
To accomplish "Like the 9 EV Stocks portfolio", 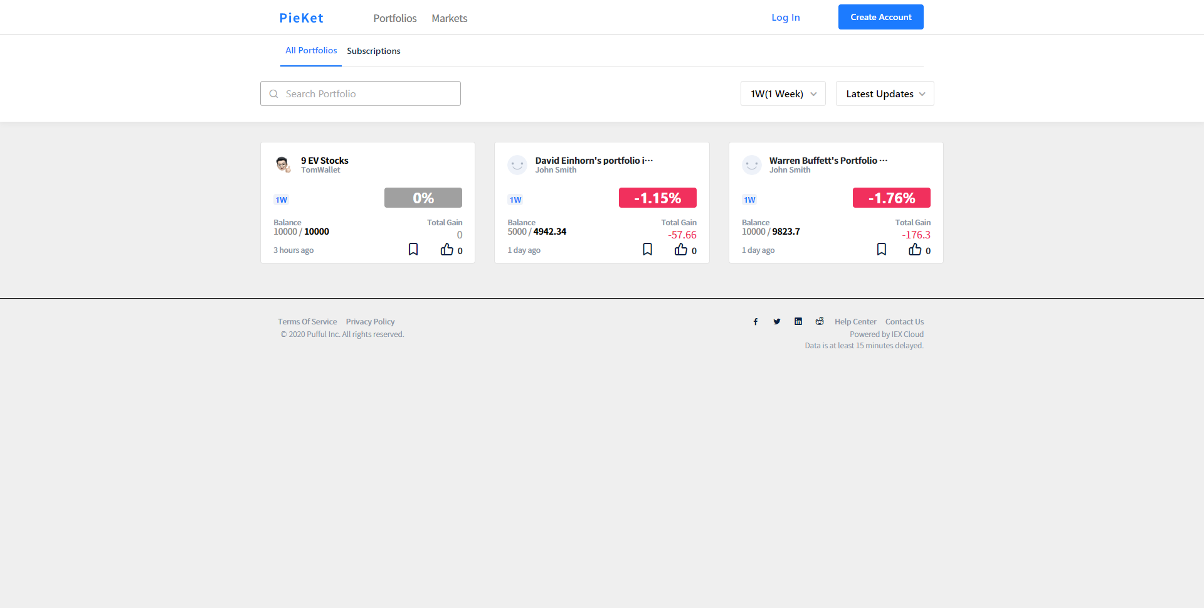I will [x=446, y=249].
